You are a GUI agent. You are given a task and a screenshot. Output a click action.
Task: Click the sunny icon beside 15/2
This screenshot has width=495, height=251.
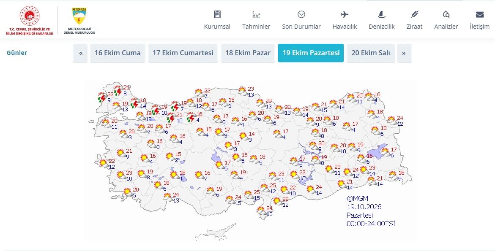(x=170, y=156)
